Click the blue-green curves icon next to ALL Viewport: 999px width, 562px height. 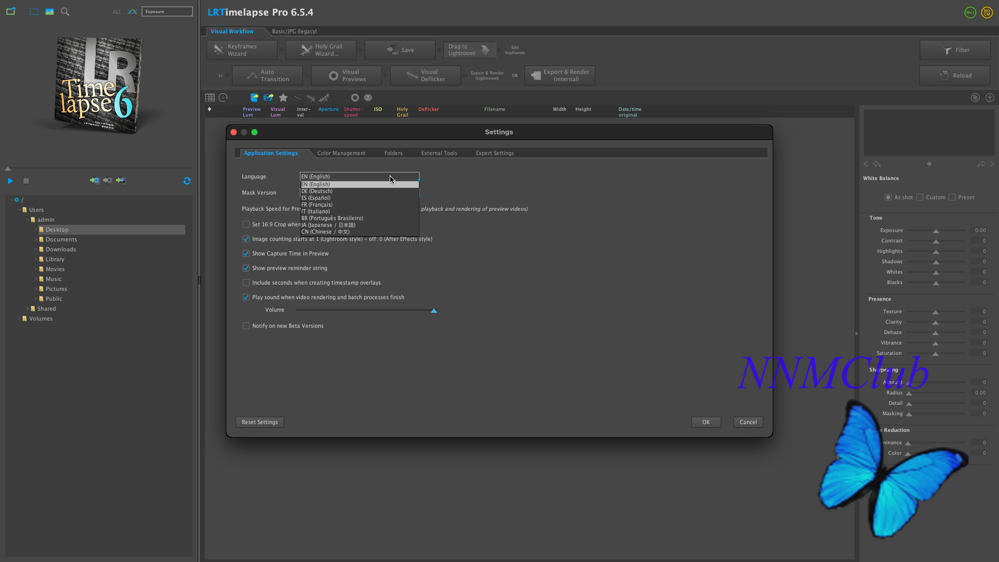click(132, 11)
